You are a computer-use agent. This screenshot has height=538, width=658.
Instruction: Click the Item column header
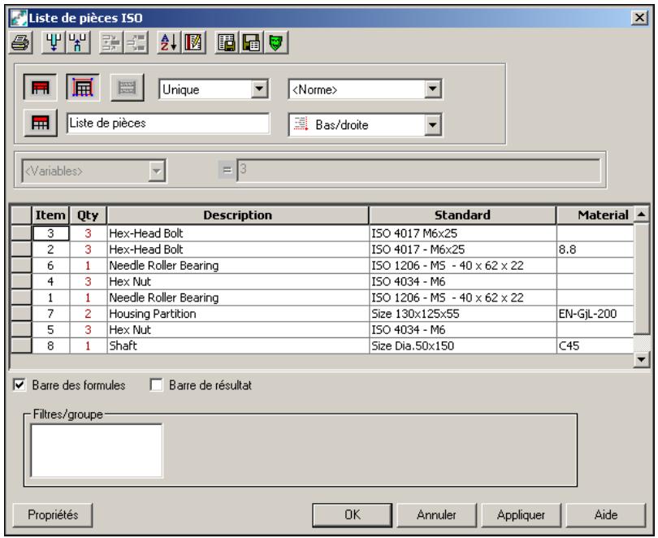tap(51, 215)
